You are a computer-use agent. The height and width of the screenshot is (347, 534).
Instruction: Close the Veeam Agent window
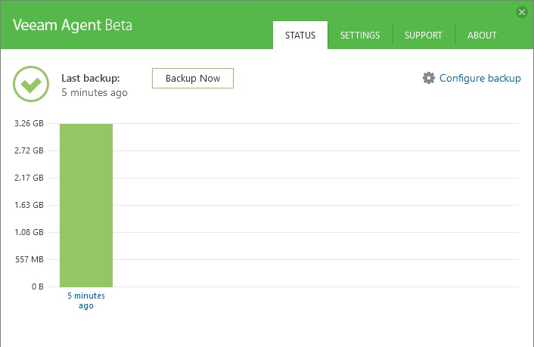coord(521,12)
